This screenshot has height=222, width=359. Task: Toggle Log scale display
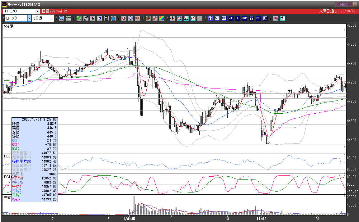276,18
